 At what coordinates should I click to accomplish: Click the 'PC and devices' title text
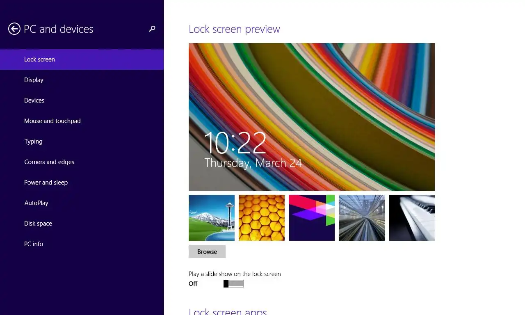click(x=59, y=29)
